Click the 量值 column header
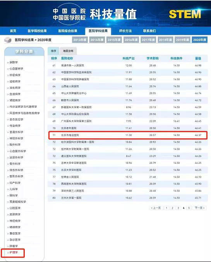This screenshot has width=211, height=262. point(198,58)
